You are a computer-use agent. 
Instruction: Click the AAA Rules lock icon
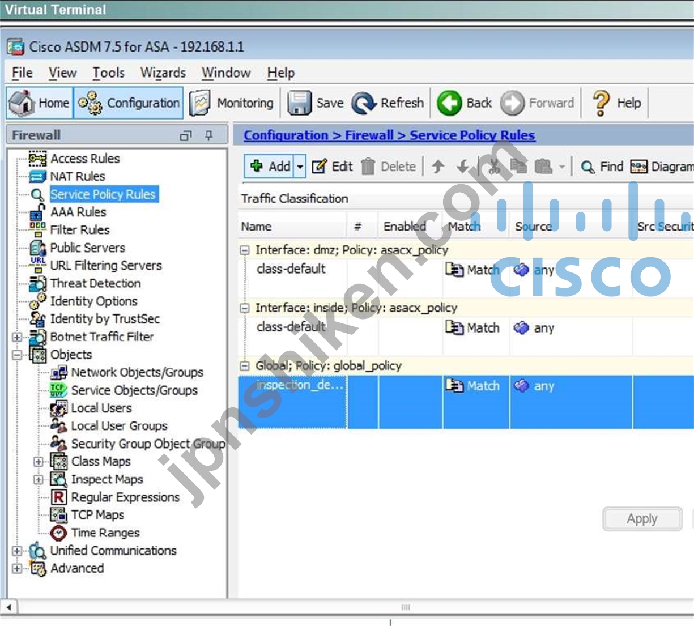[x=37, y=212]
